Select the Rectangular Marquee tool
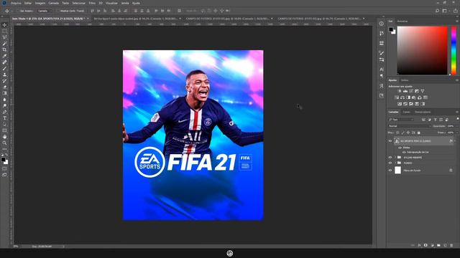Image resolution: width=460 pixels, height=258 pixels. coord(4,31)
